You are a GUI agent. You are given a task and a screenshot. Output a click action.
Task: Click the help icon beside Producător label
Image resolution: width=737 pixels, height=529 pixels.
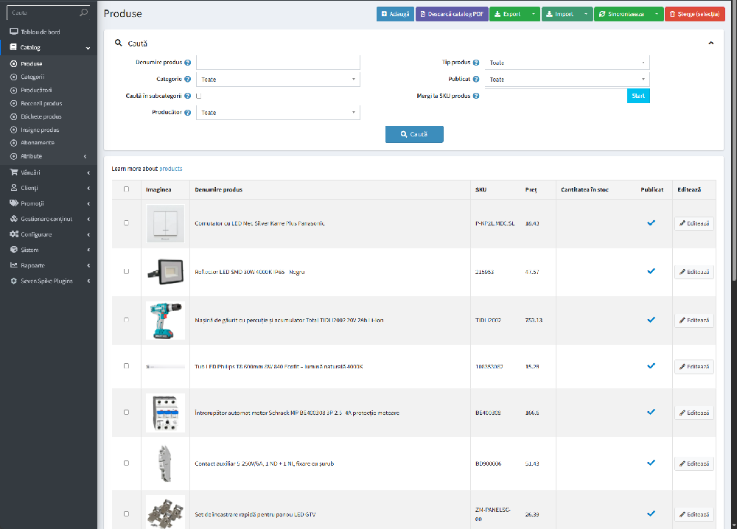click(x=188, y=113)
